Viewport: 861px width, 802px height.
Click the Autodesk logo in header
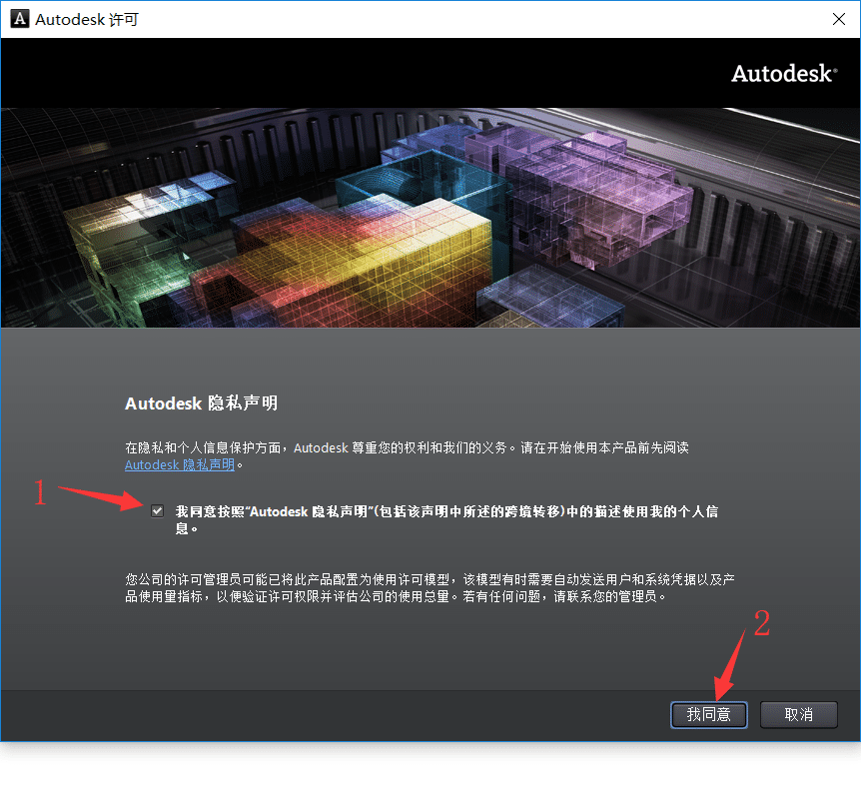coord(783,74)
